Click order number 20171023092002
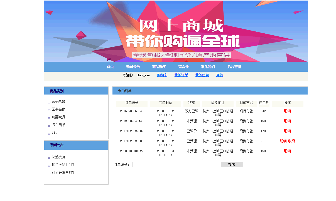Viewport: 336px width, 201px height. click(x=132, y=131)
